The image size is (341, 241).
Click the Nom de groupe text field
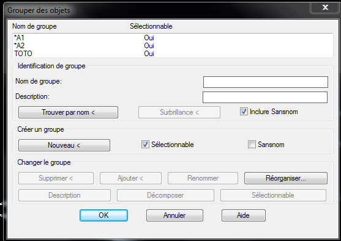click(x=266, y=82)
